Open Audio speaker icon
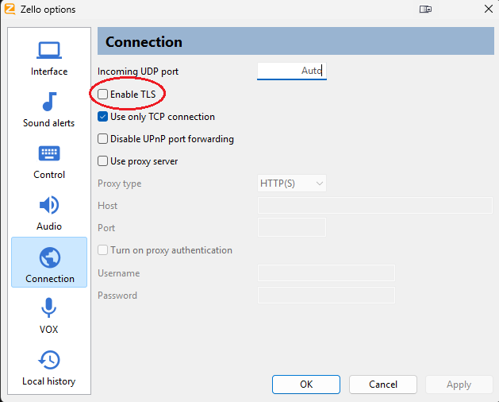 pyautogui.click(x=49, y=205)
